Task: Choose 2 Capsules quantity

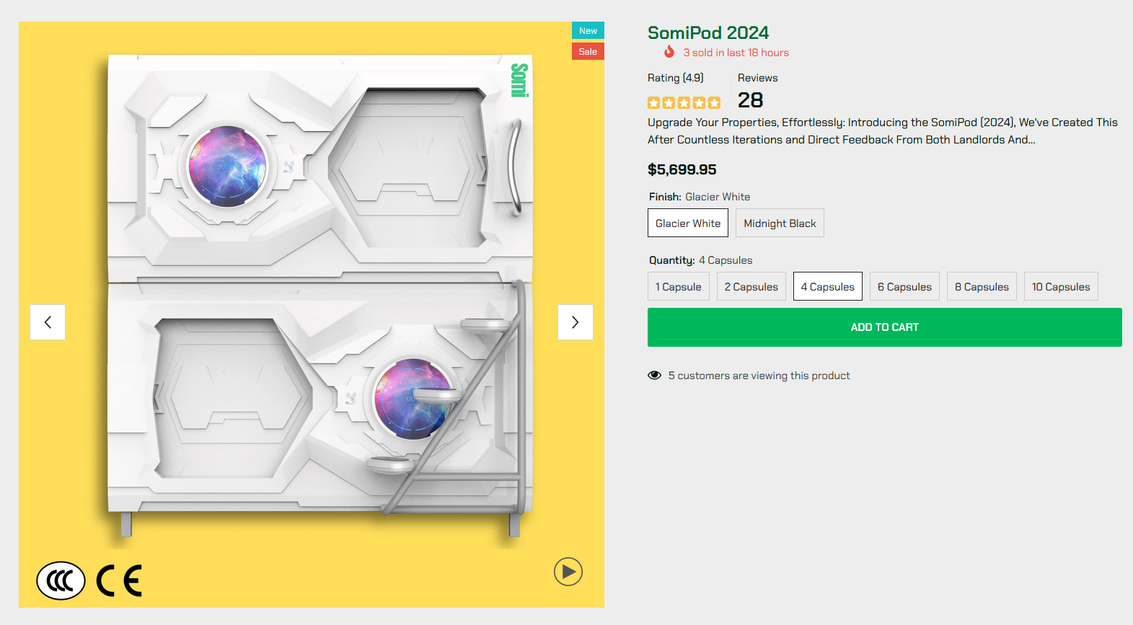Action: (751, 286)
